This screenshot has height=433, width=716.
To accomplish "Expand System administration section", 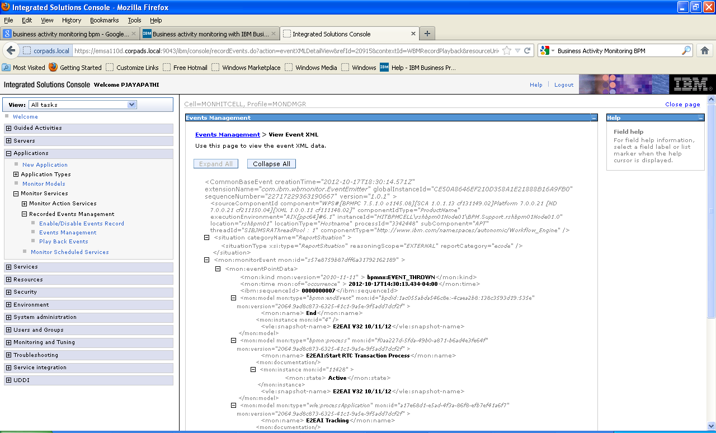I will 8,317.
